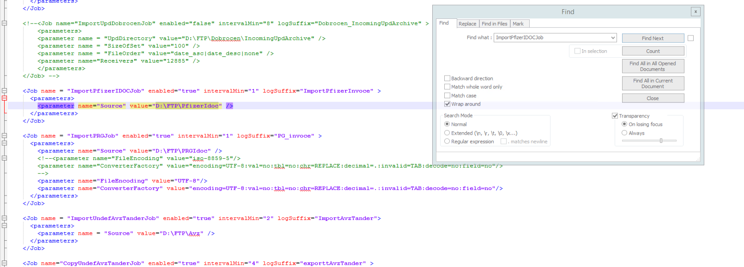Enable Backward direction checkbox

click(x=447, y=78)
